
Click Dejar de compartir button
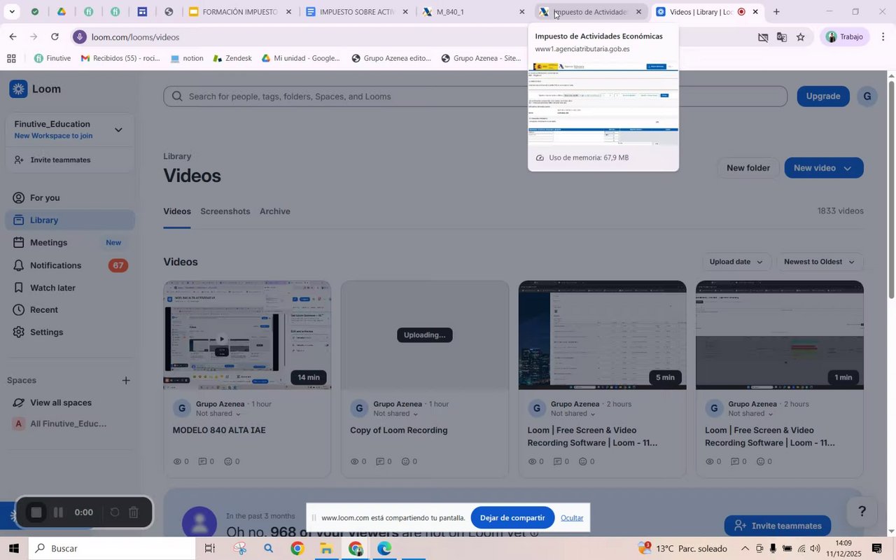pyautogui.click(x=512, y=518)
